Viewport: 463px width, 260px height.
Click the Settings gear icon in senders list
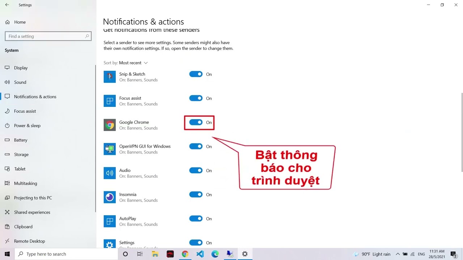tap(110, 244)
